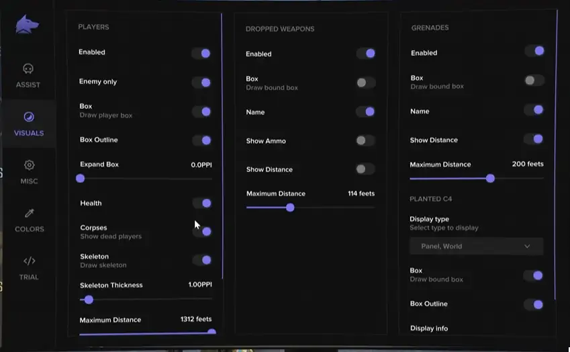
Task: Select the Visuals sidebar icon
Action: coord(29,117)
